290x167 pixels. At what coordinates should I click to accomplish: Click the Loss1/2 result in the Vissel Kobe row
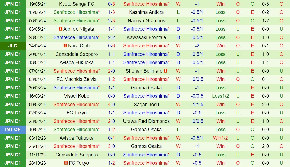220,96
